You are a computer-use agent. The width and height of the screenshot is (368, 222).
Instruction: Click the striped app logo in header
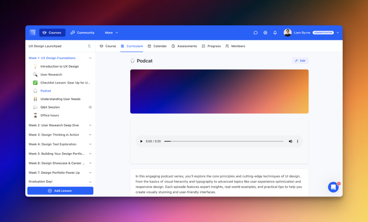32,33
